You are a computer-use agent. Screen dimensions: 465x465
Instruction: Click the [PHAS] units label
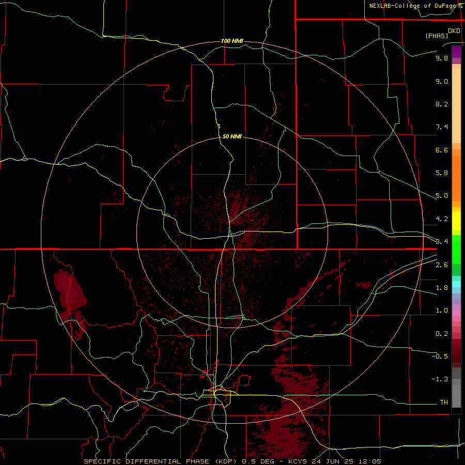437,36
